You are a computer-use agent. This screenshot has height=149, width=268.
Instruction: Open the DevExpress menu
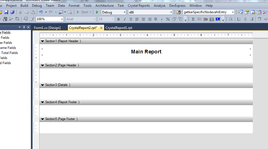click(x=177, y=5)
